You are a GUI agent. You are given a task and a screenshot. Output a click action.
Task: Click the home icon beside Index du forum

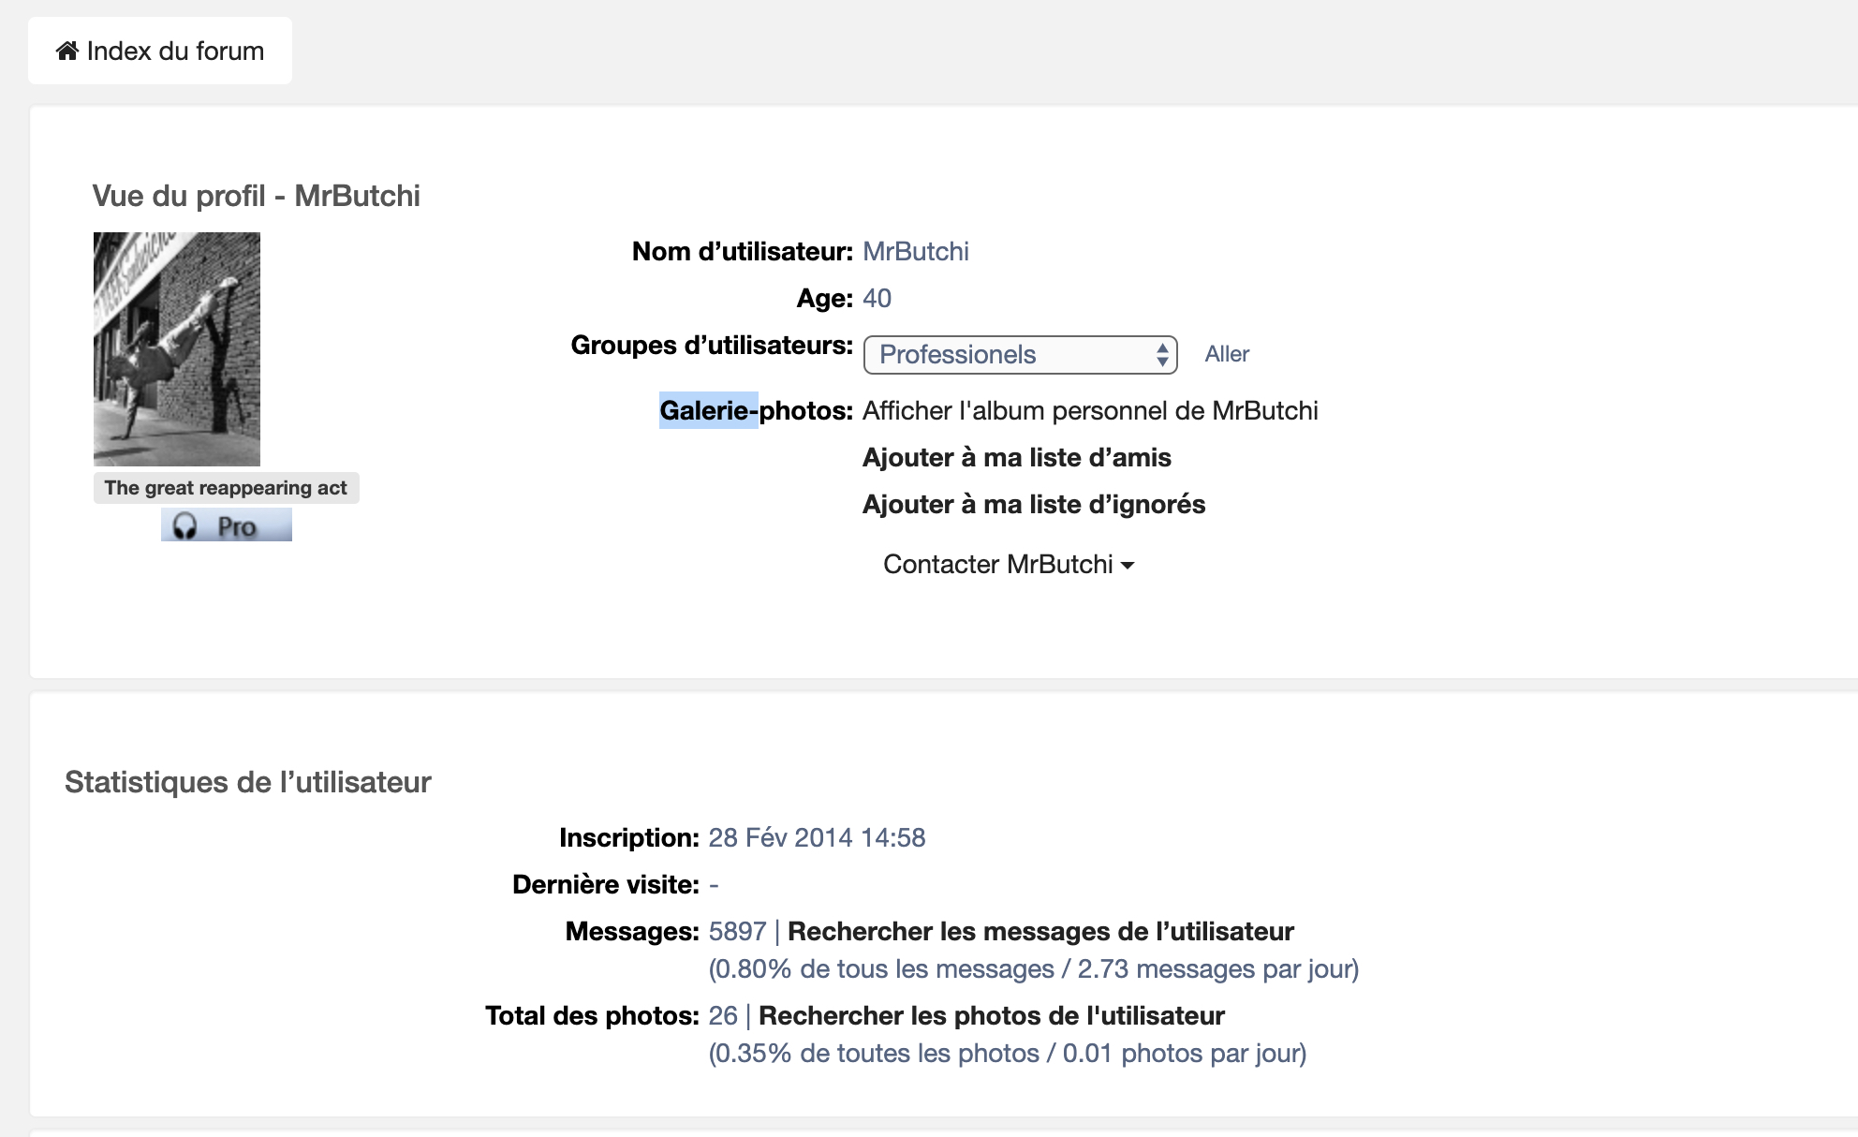(x=67, y=51)
